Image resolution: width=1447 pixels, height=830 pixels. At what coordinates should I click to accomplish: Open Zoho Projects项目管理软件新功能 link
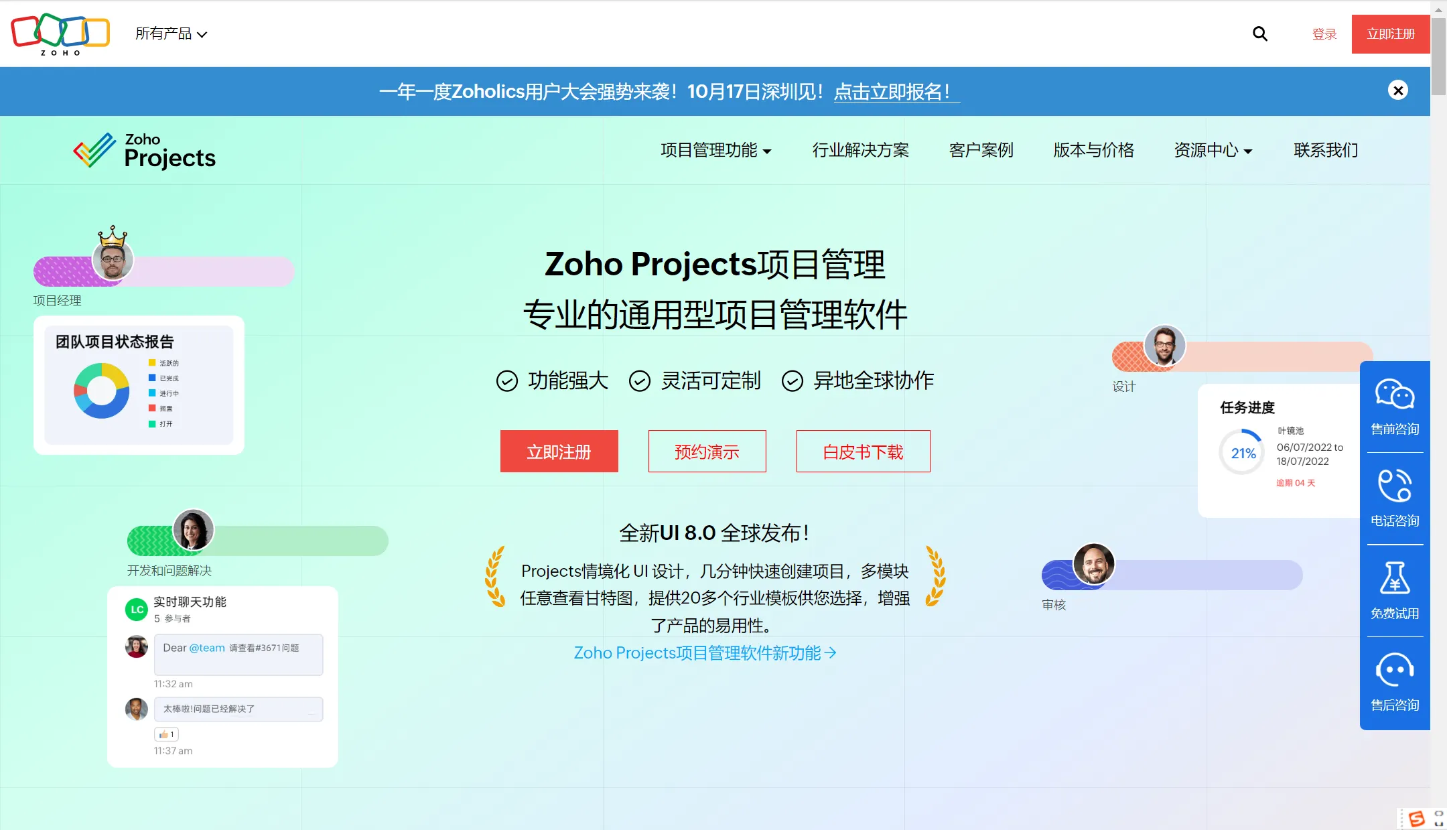pos(705,653)
